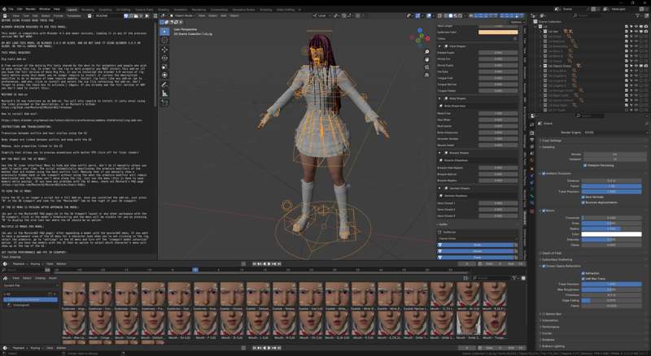Switch to Wireframe viewport shading
This screenshot has height=356, width=651.
coord(445,15)
